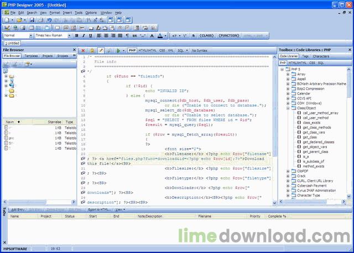The height and width of the screenshot is (253, 354).
Task: Collapse the Class/Object folder
Action: pos(288,108)
